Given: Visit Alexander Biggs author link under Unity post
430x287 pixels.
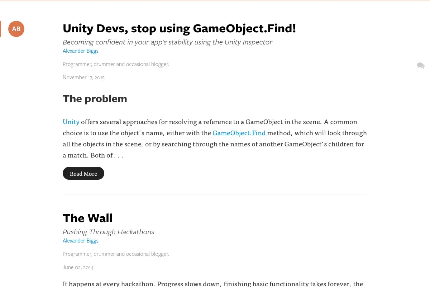Looking at the screenshot, I should coord(81,51).
